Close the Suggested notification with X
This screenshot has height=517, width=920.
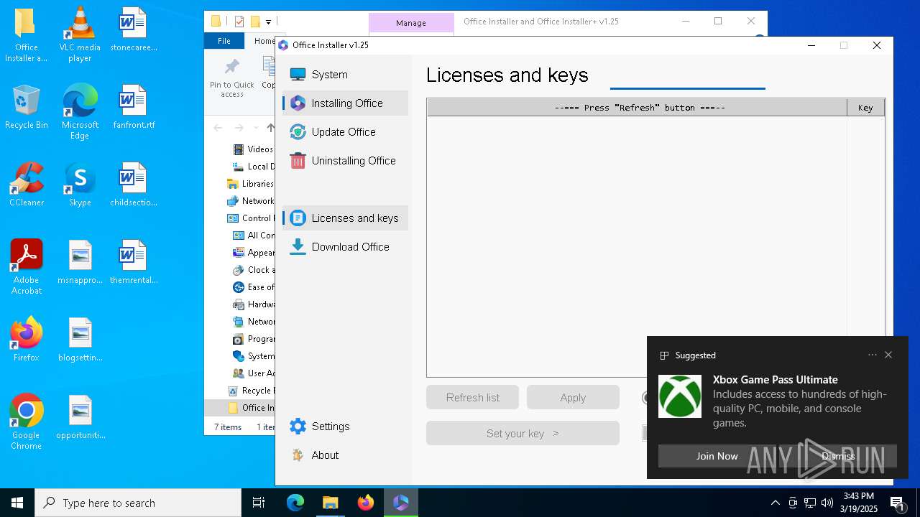click(888, 355)
